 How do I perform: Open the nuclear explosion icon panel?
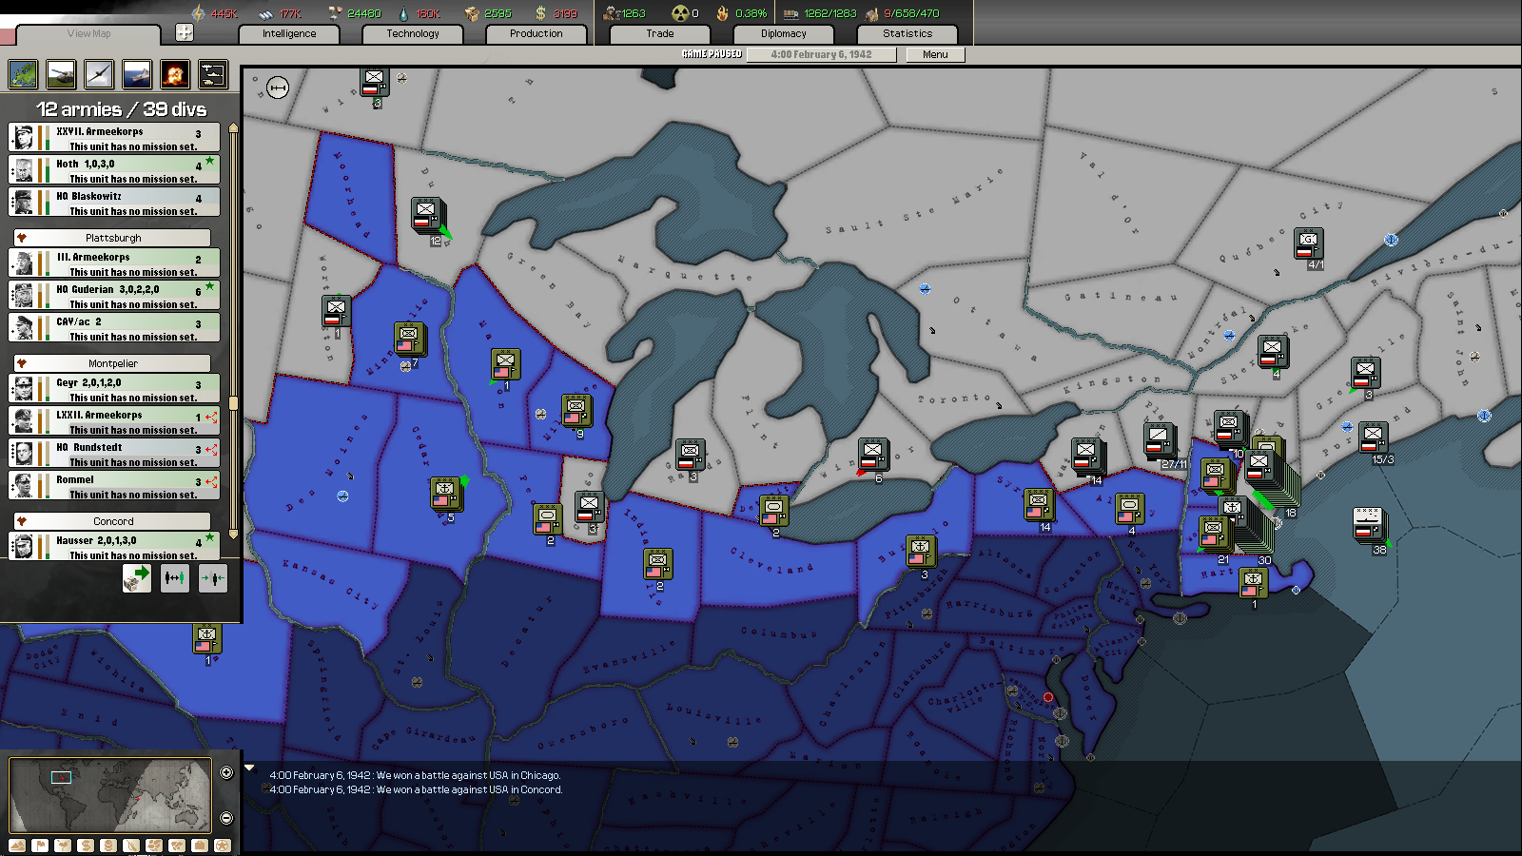point(175,73)
